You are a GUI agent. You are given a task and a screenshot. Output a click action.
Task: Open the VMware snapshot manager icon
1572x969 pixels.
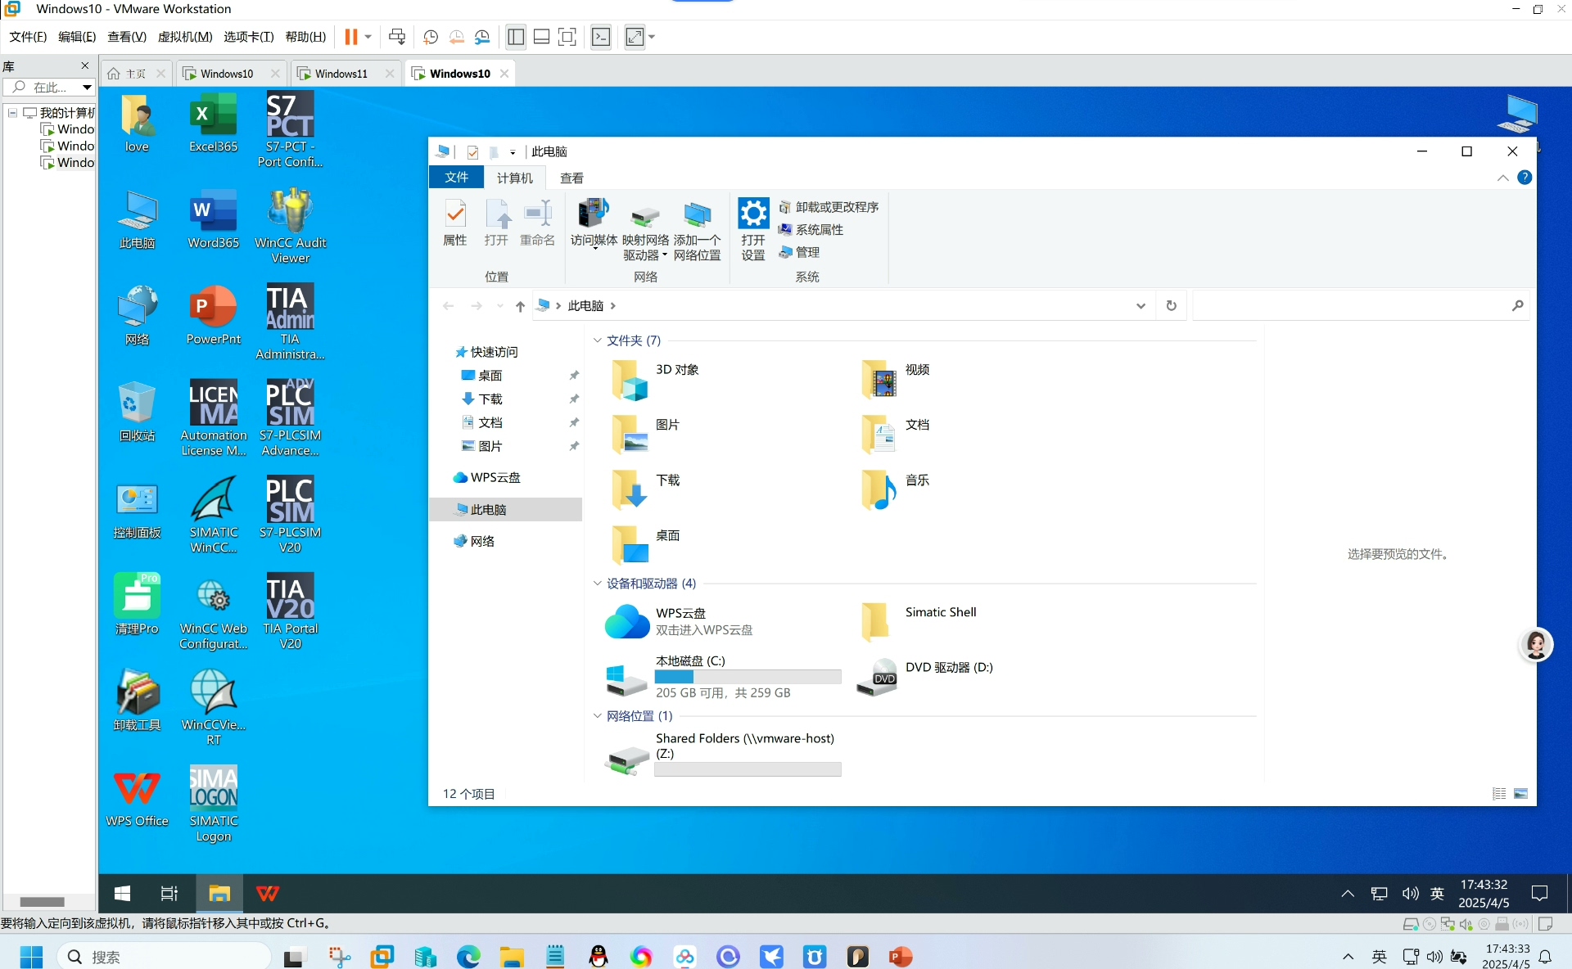482,37
